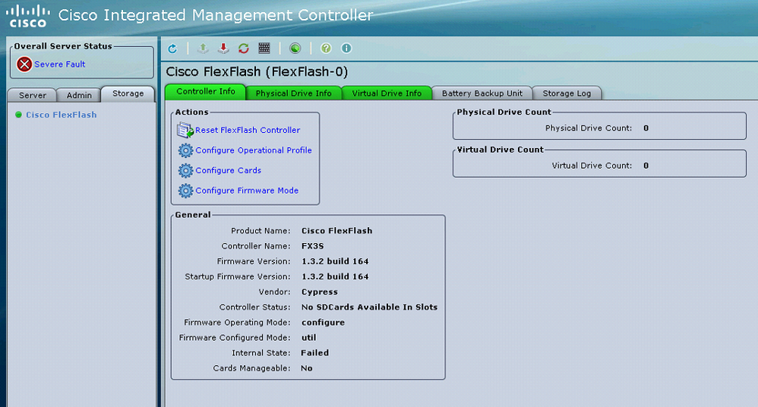Switch to the Server tab
758x407 pixels.
click(33, 95)
